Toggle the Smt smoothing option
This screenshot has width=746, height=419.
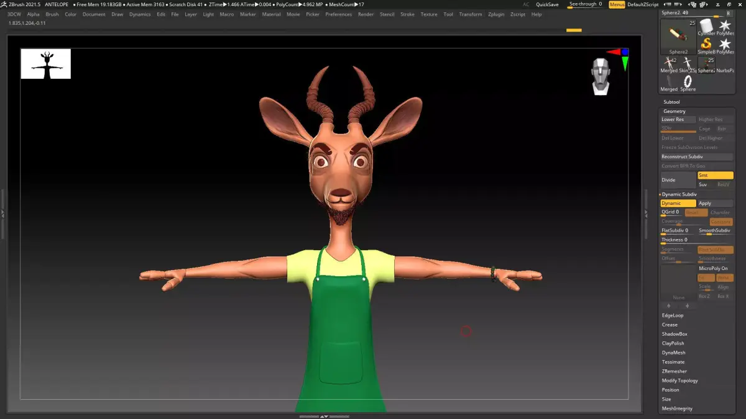tap(716, 176)
